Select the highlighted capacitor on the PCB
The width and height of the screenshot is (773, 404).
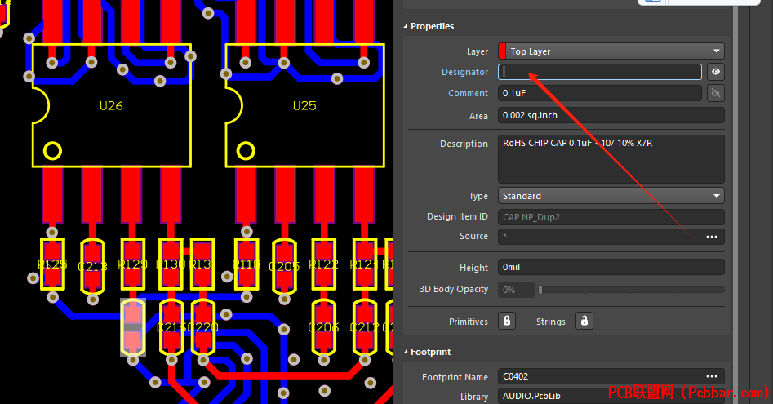click(133, 327)
